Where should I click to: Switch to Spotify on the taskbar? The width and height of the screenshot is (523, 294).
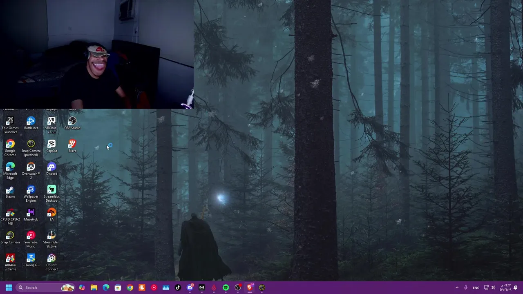click(x=226, y=287)
